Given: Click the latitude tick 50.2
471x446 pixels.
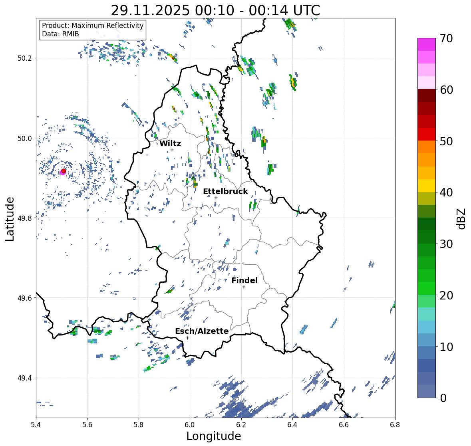Looking at the screenshot, I should pos(25,58).
